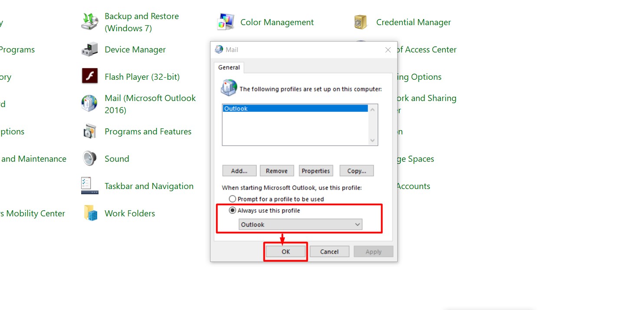Open Flash Player (32-bit) link
Screen dimensions: 619x310
(x=142, y=77)
